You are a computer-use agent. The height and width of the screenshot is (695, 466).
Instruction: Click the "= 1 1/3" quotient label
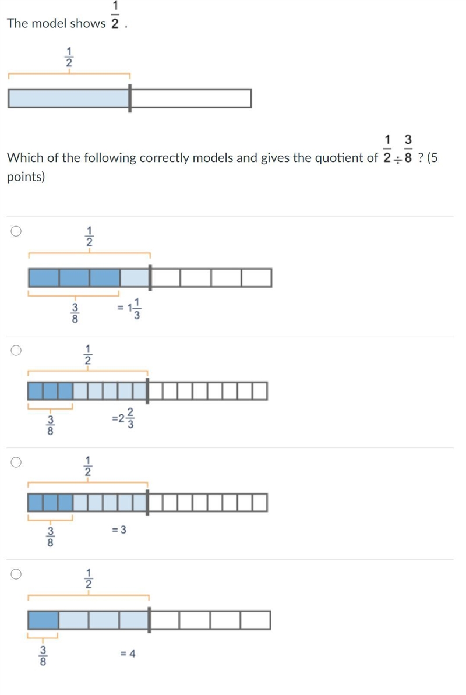coord(129,309)
